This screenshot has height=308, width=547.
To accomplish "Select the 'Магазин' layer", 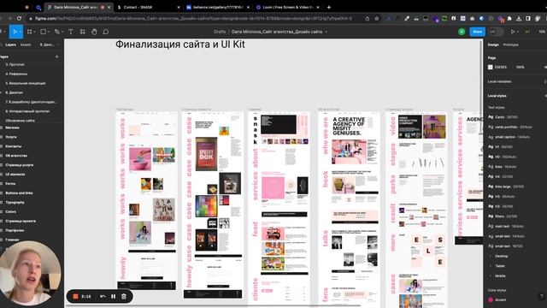I will 12,127.
